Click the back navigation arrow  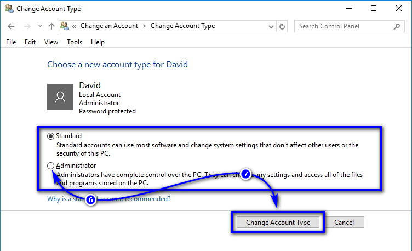pos(12,26)
